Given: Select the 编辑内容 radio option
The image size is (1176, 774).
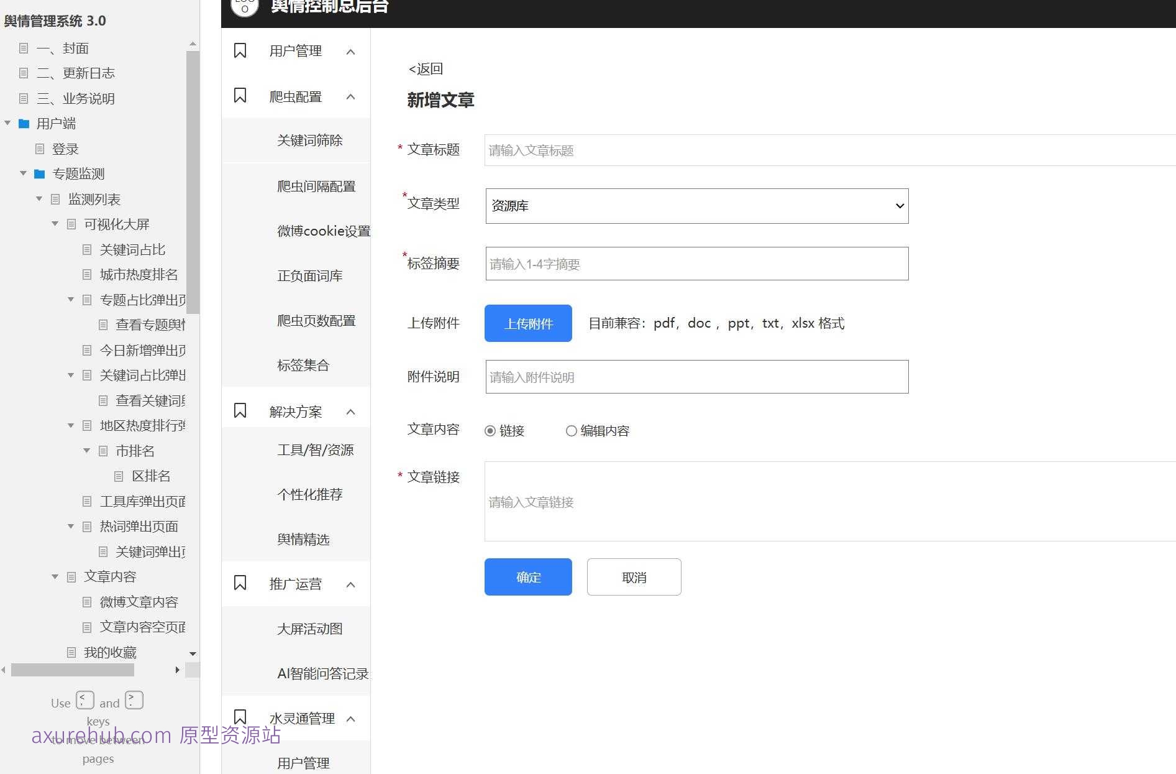Looking at the screenshot, I should tap(571, 431).
